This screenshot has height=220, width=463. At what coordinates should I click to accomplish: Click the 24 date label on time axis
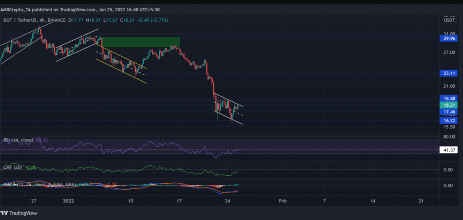pos(227,201)
